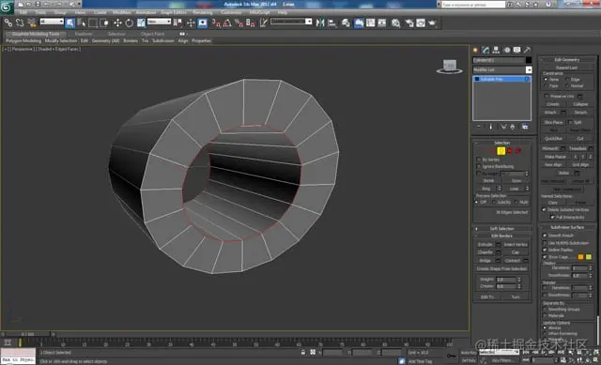Activate Select and Rotate tool
Viewport: 601px width, 365px height.
point(130,23)
